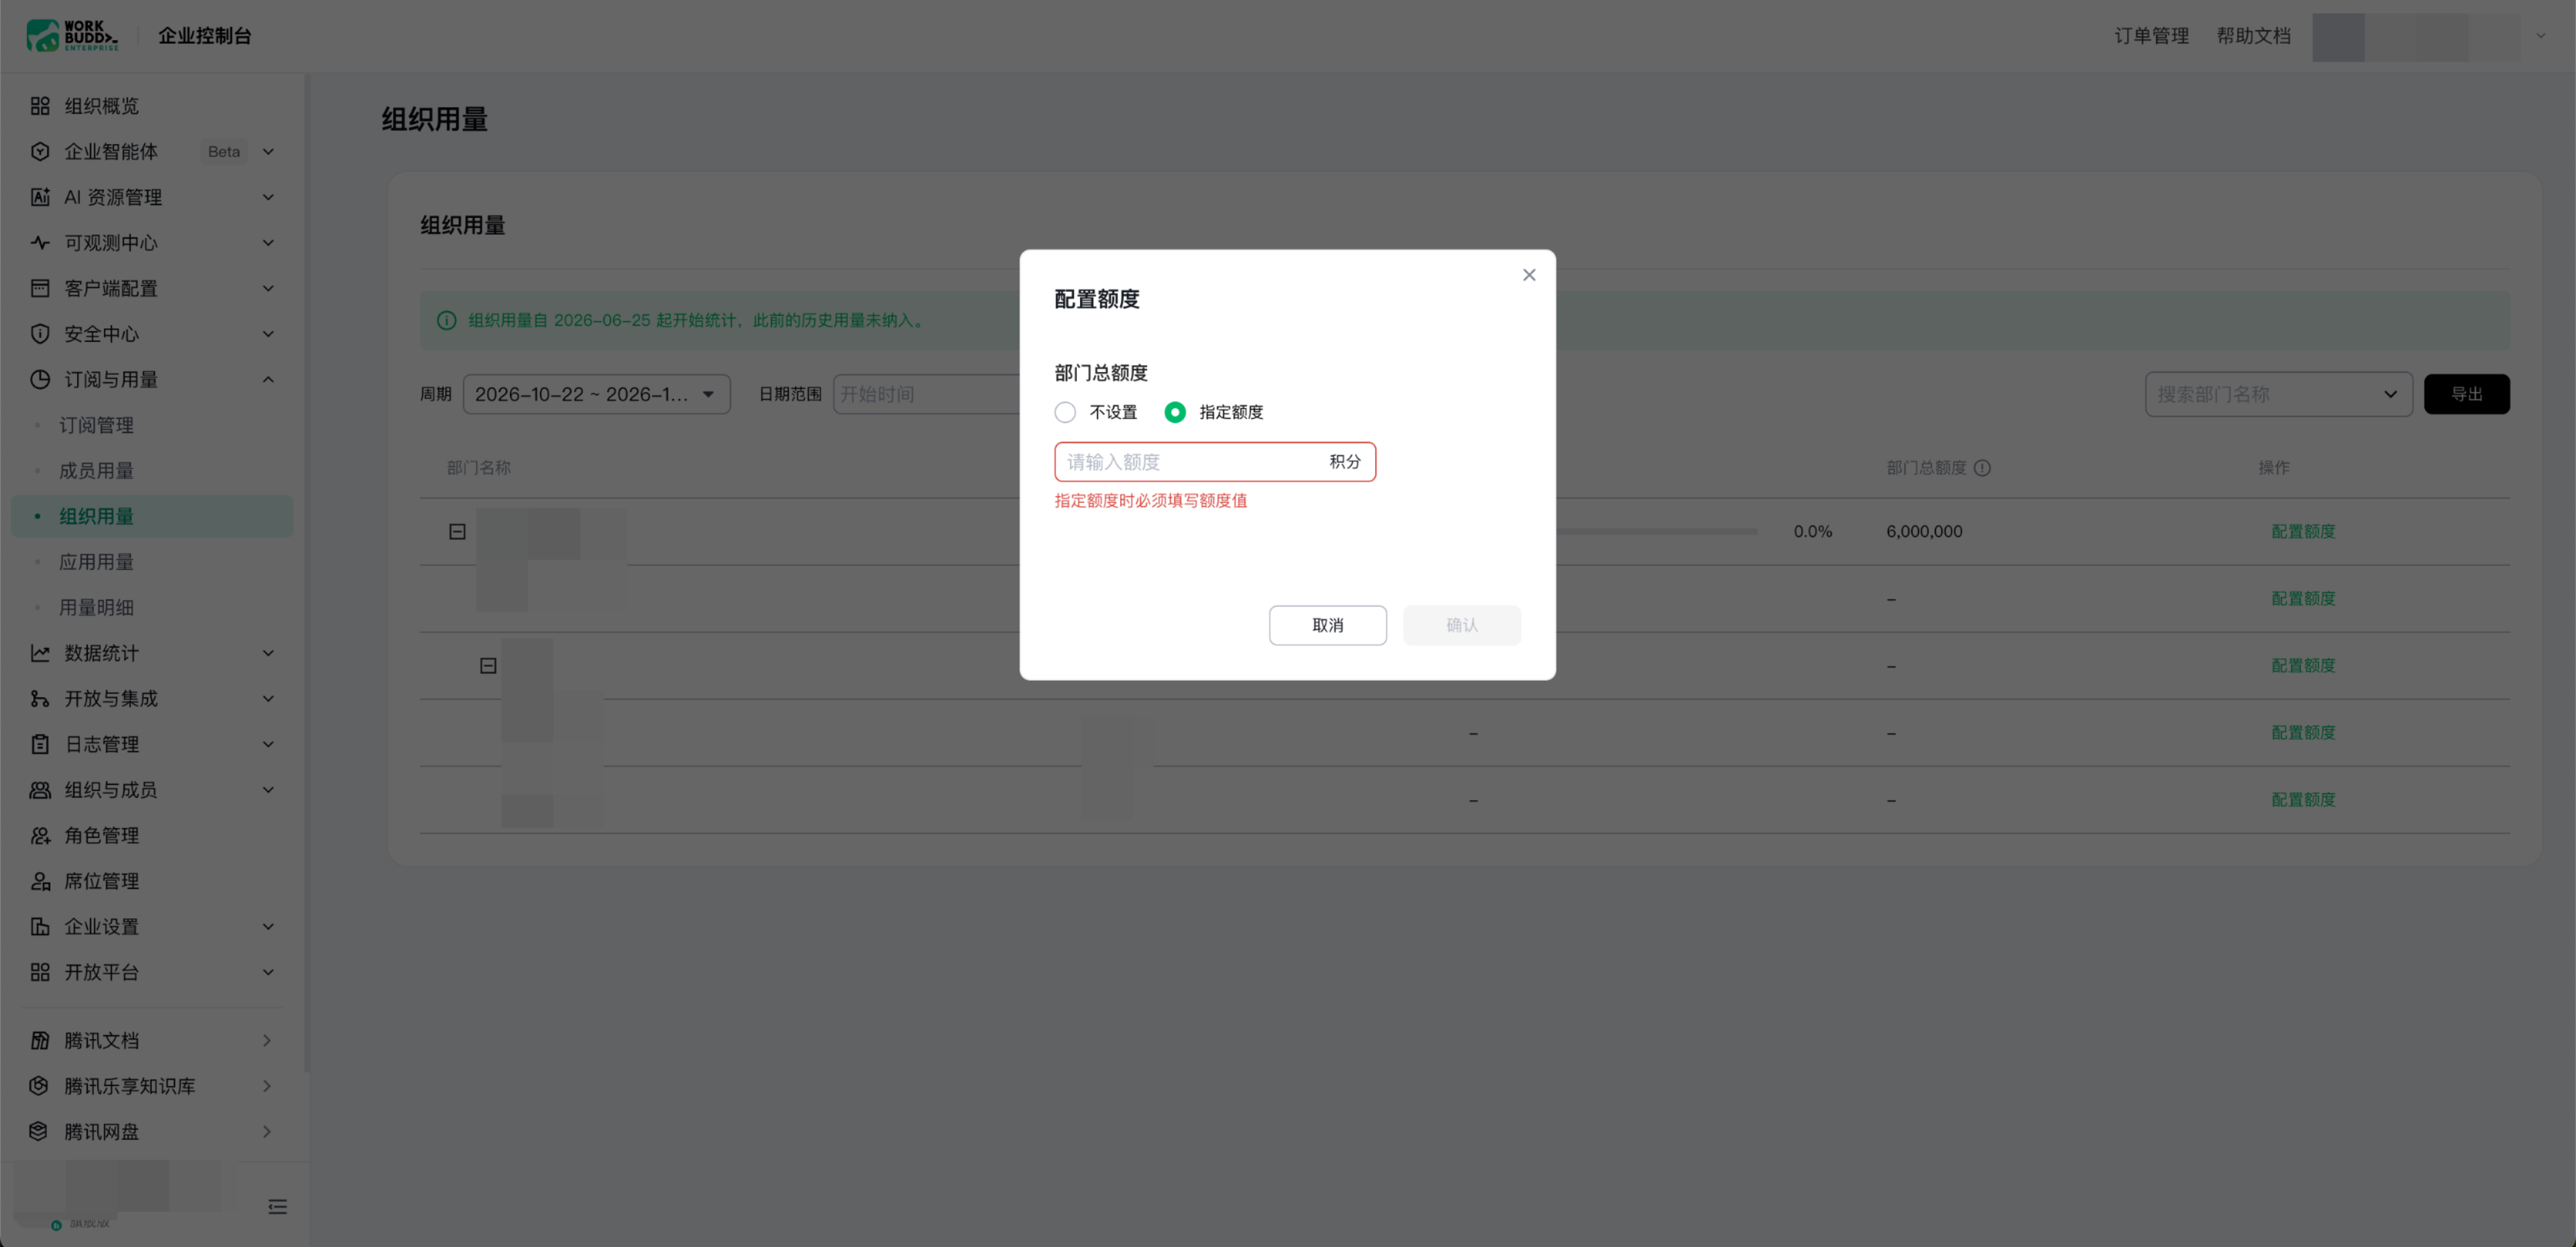This screenshot has width=2576, height=1247.
Task: Click the 日志管理 clipboard icon
Action: (40, 744)
